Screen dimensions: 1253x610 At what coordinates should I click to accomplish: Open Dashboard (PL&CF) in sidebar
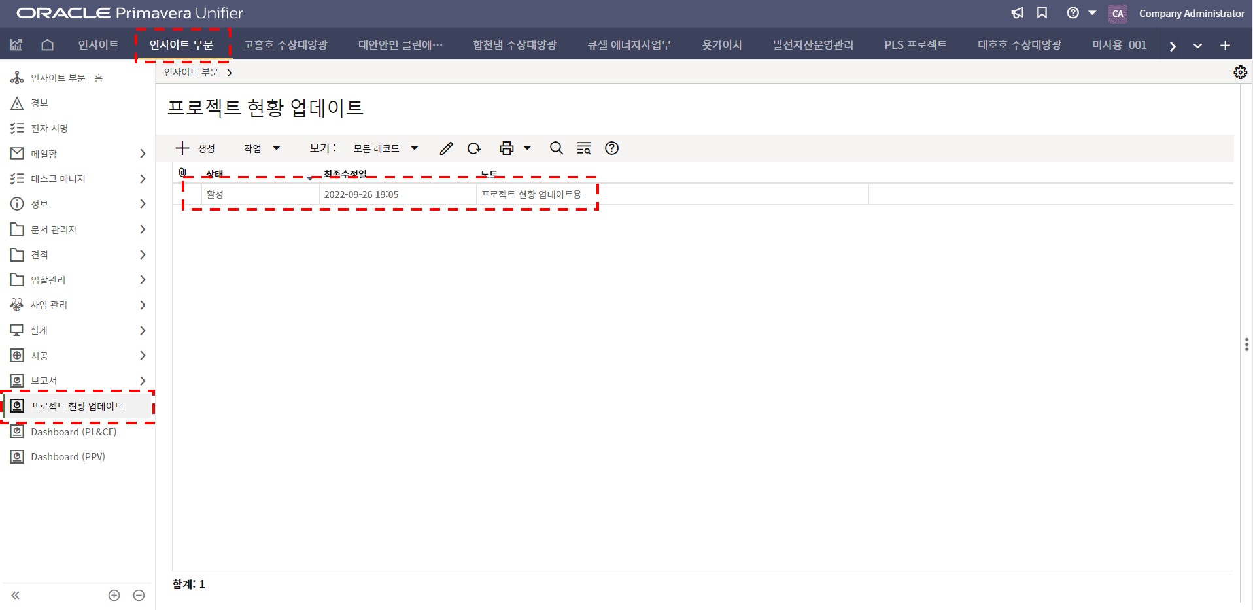[x=73, y=432]
